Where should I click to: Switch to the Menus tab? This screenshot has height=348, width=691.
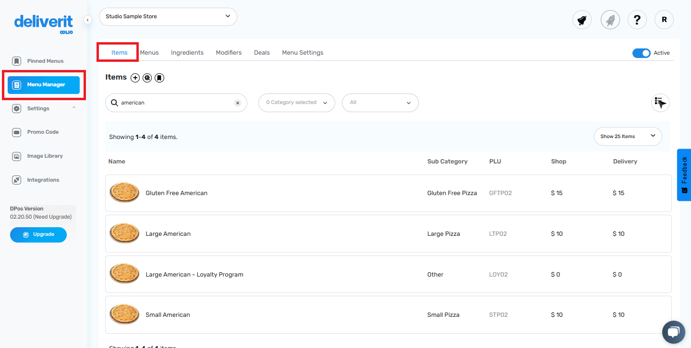click(x=149, y=53)
